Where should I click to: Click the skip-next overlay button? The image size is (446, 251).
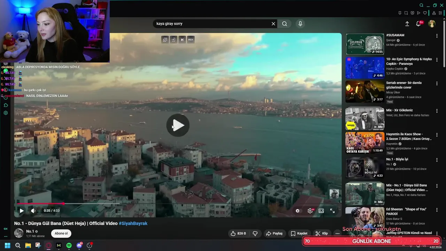click(182, 40)
